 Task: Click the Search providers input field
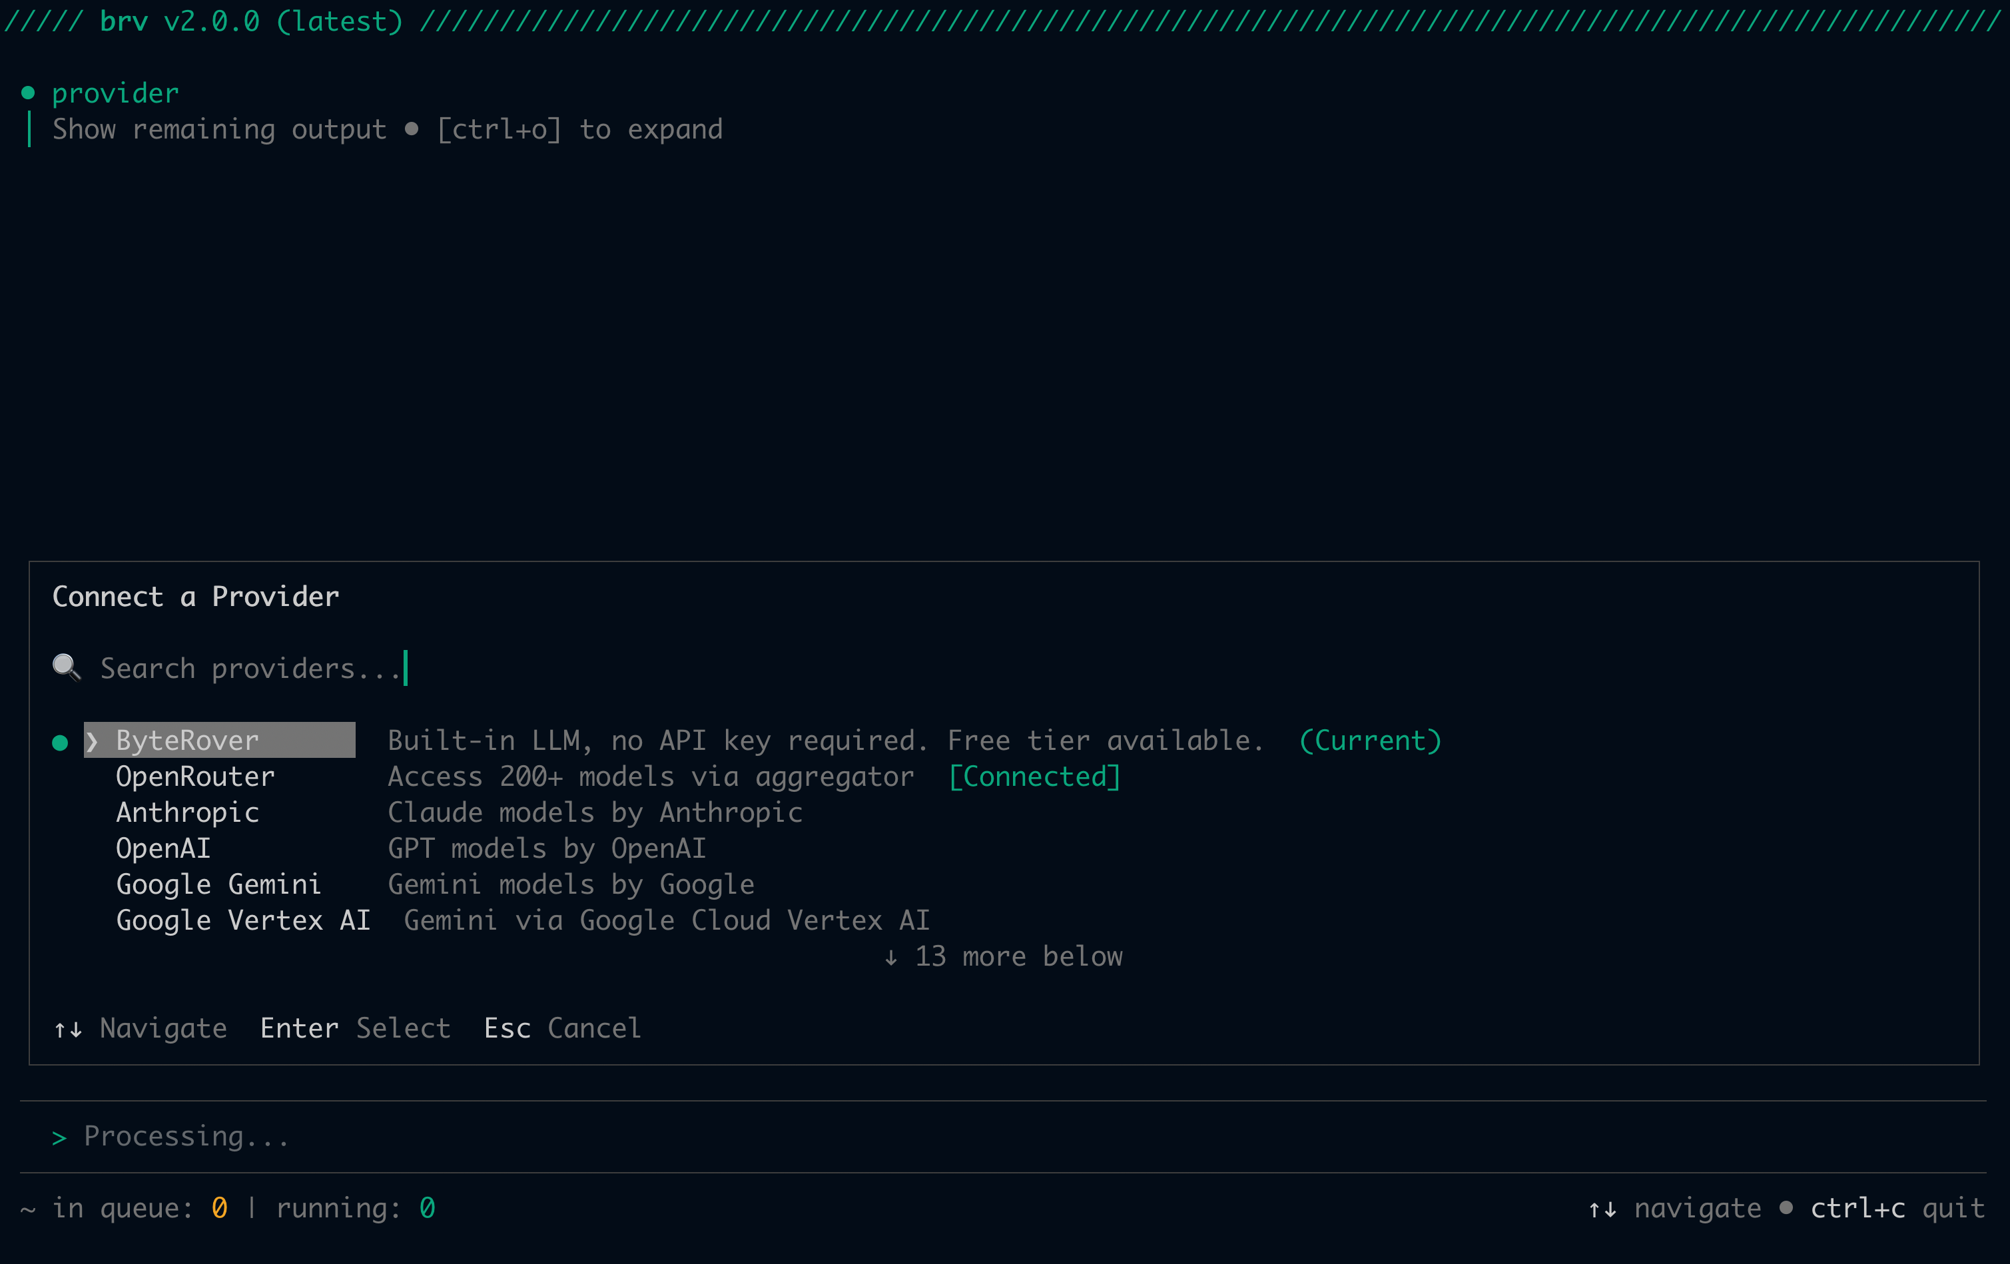[x=252, y=669]
